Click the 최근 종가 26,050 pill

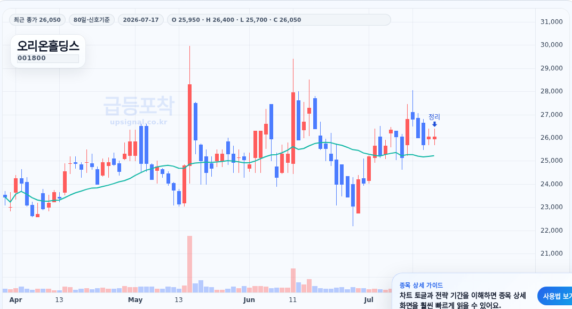[x=37, y=20]
